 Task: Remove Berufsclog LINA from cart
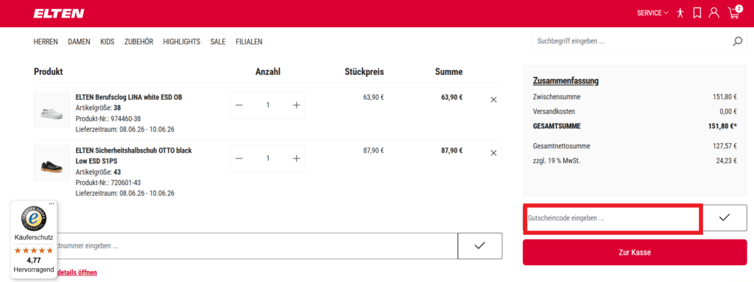point(493,100)
